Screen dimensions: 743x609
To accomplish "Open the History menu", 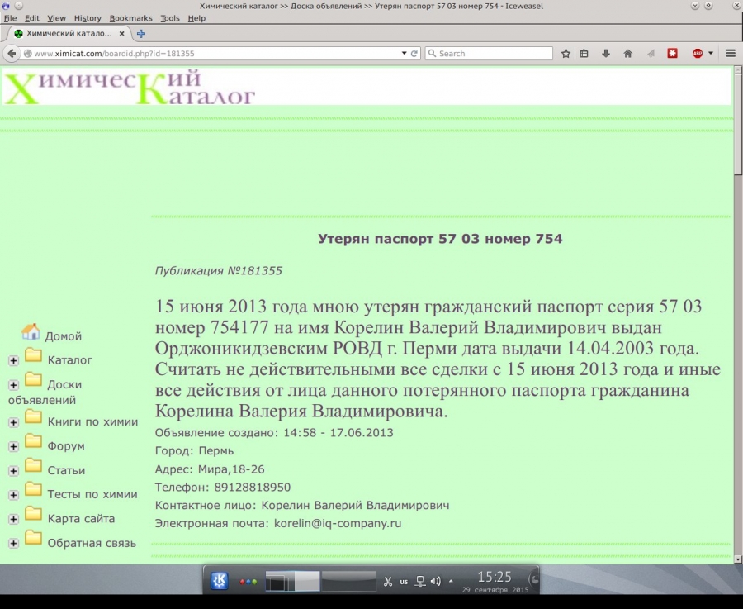I will coord(88,18).
